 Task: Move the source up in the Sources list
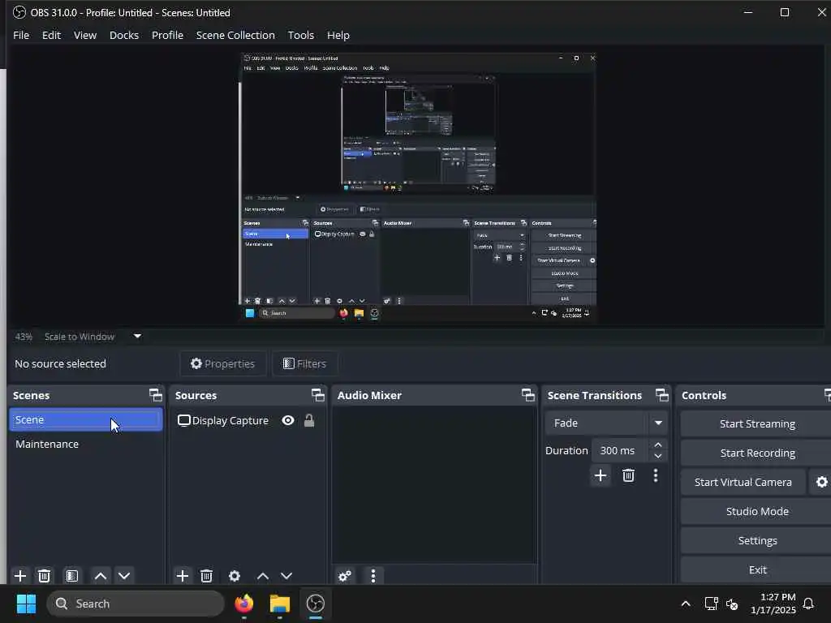point(263,576)
